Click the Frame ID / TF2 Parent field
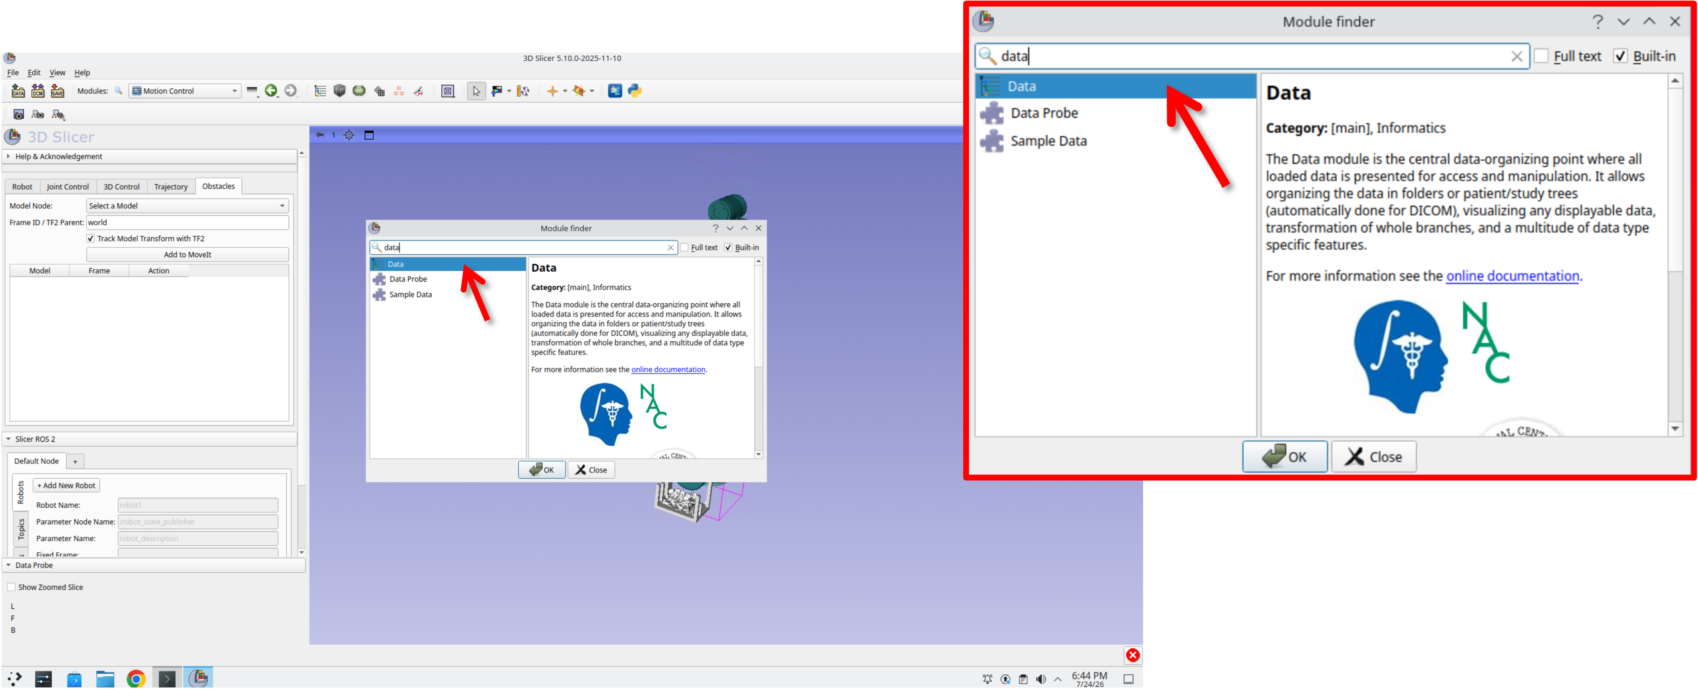 (x=187, y=223)
